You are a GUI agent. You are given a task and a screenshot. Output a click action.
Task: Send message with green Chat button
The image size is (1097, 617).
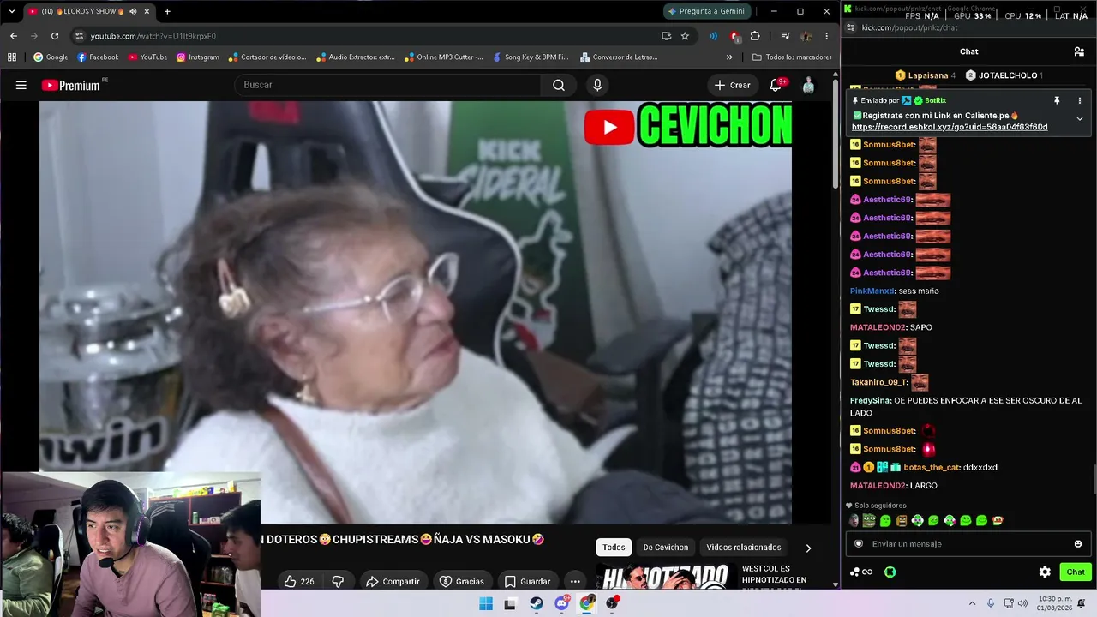click(x=1075, y=572)
